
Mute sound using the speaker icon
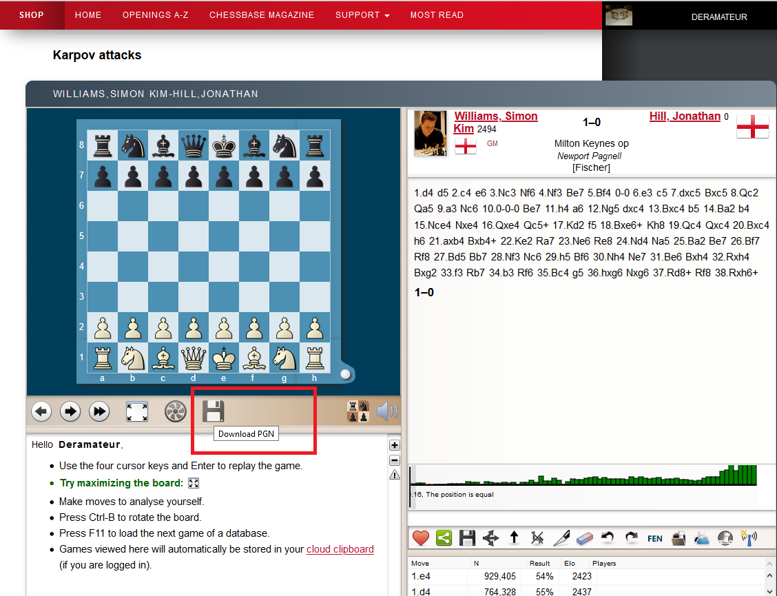pos(388,412)
